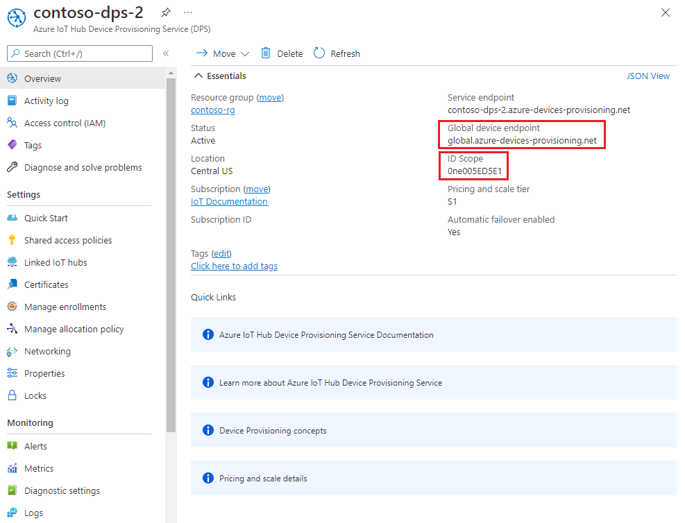The image size is (685, 523).
Task: Pin the contoso-dps-2 blade
Action: pos(164,12)
